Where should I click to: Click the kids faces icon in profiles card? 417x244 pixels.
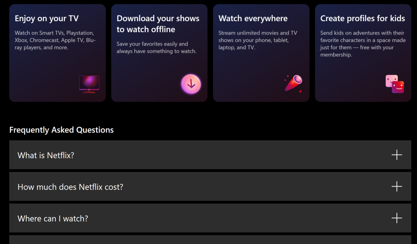(x=395, y=84)
